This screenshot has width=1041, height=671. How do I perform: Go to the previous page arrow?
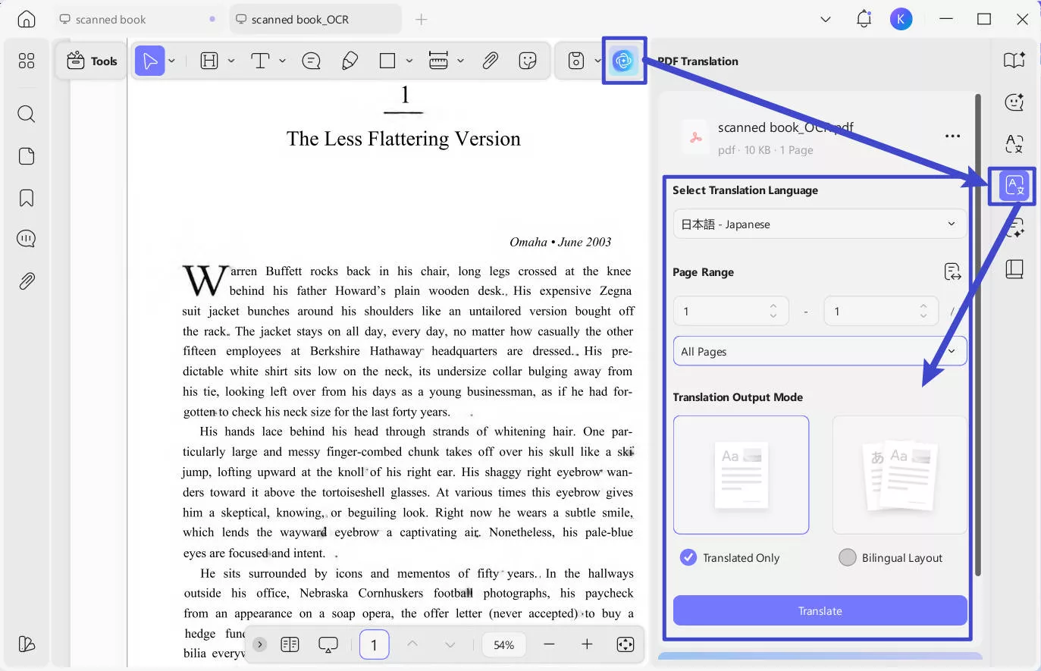(x=412, y=644)
